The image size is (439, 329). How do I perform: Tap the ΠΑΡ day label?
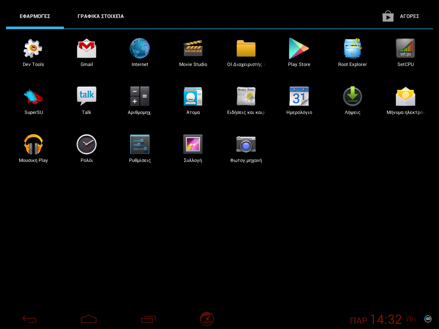tap(358, 320)
